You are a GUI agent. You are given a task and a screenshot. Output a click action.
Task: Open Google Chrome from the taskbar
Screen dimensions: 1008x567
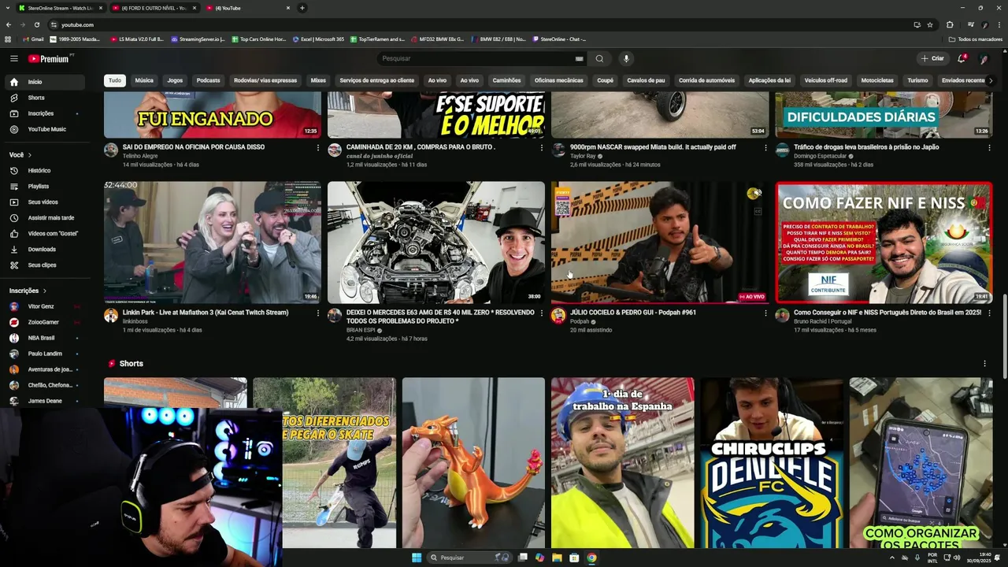[591, 558]
